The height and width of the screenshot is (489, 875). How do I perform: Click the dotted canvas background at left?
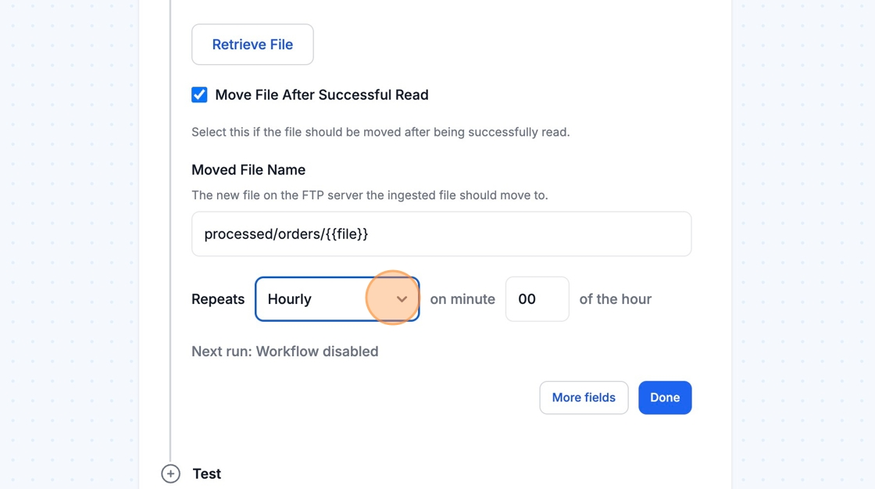(69, 234)
